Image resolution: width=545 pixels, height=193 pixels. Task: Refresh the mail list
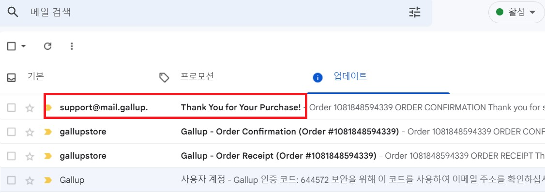[47, 46]
